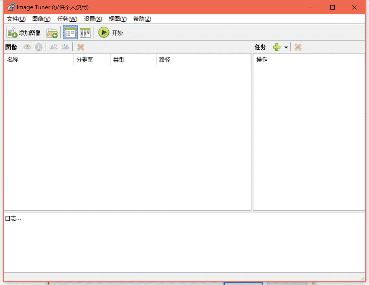Click the rotate right icon
Screen dimensions: 369x285
point(65,47)
